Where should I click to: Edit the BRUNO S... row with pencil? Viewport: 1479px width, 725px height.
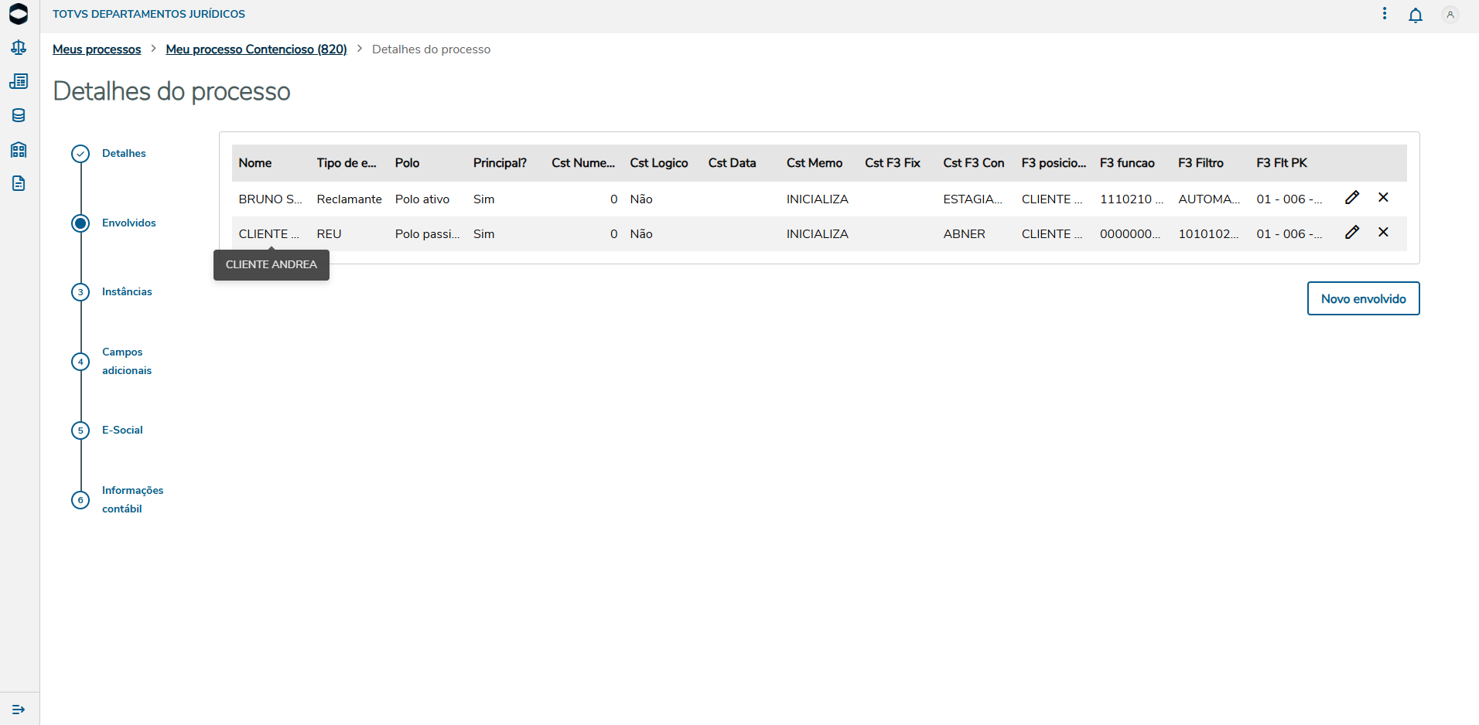pyautogui.click(x=1352, y=198)
